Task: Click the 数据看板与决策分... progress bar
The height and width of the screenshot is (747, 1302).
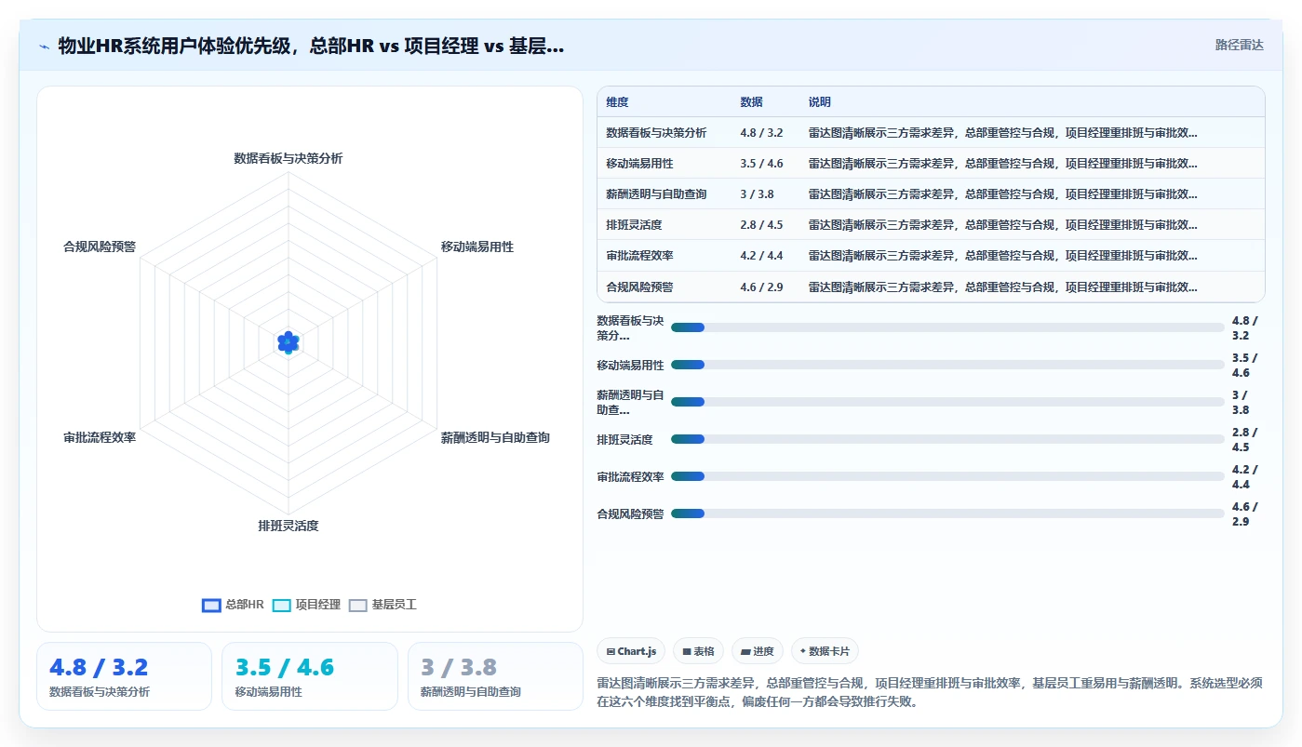Action: tap(947, 327)
